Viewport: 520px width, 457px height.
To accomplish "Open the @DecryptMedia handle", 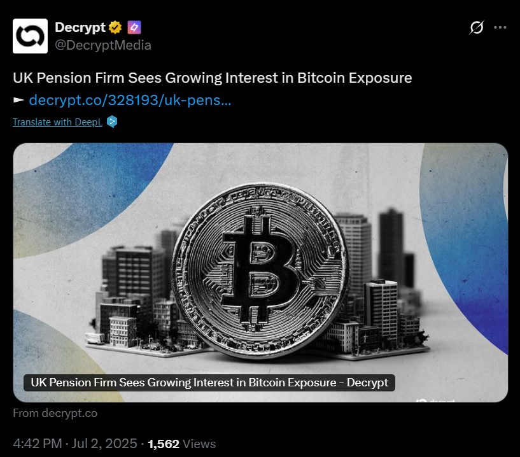I will 103,45.
